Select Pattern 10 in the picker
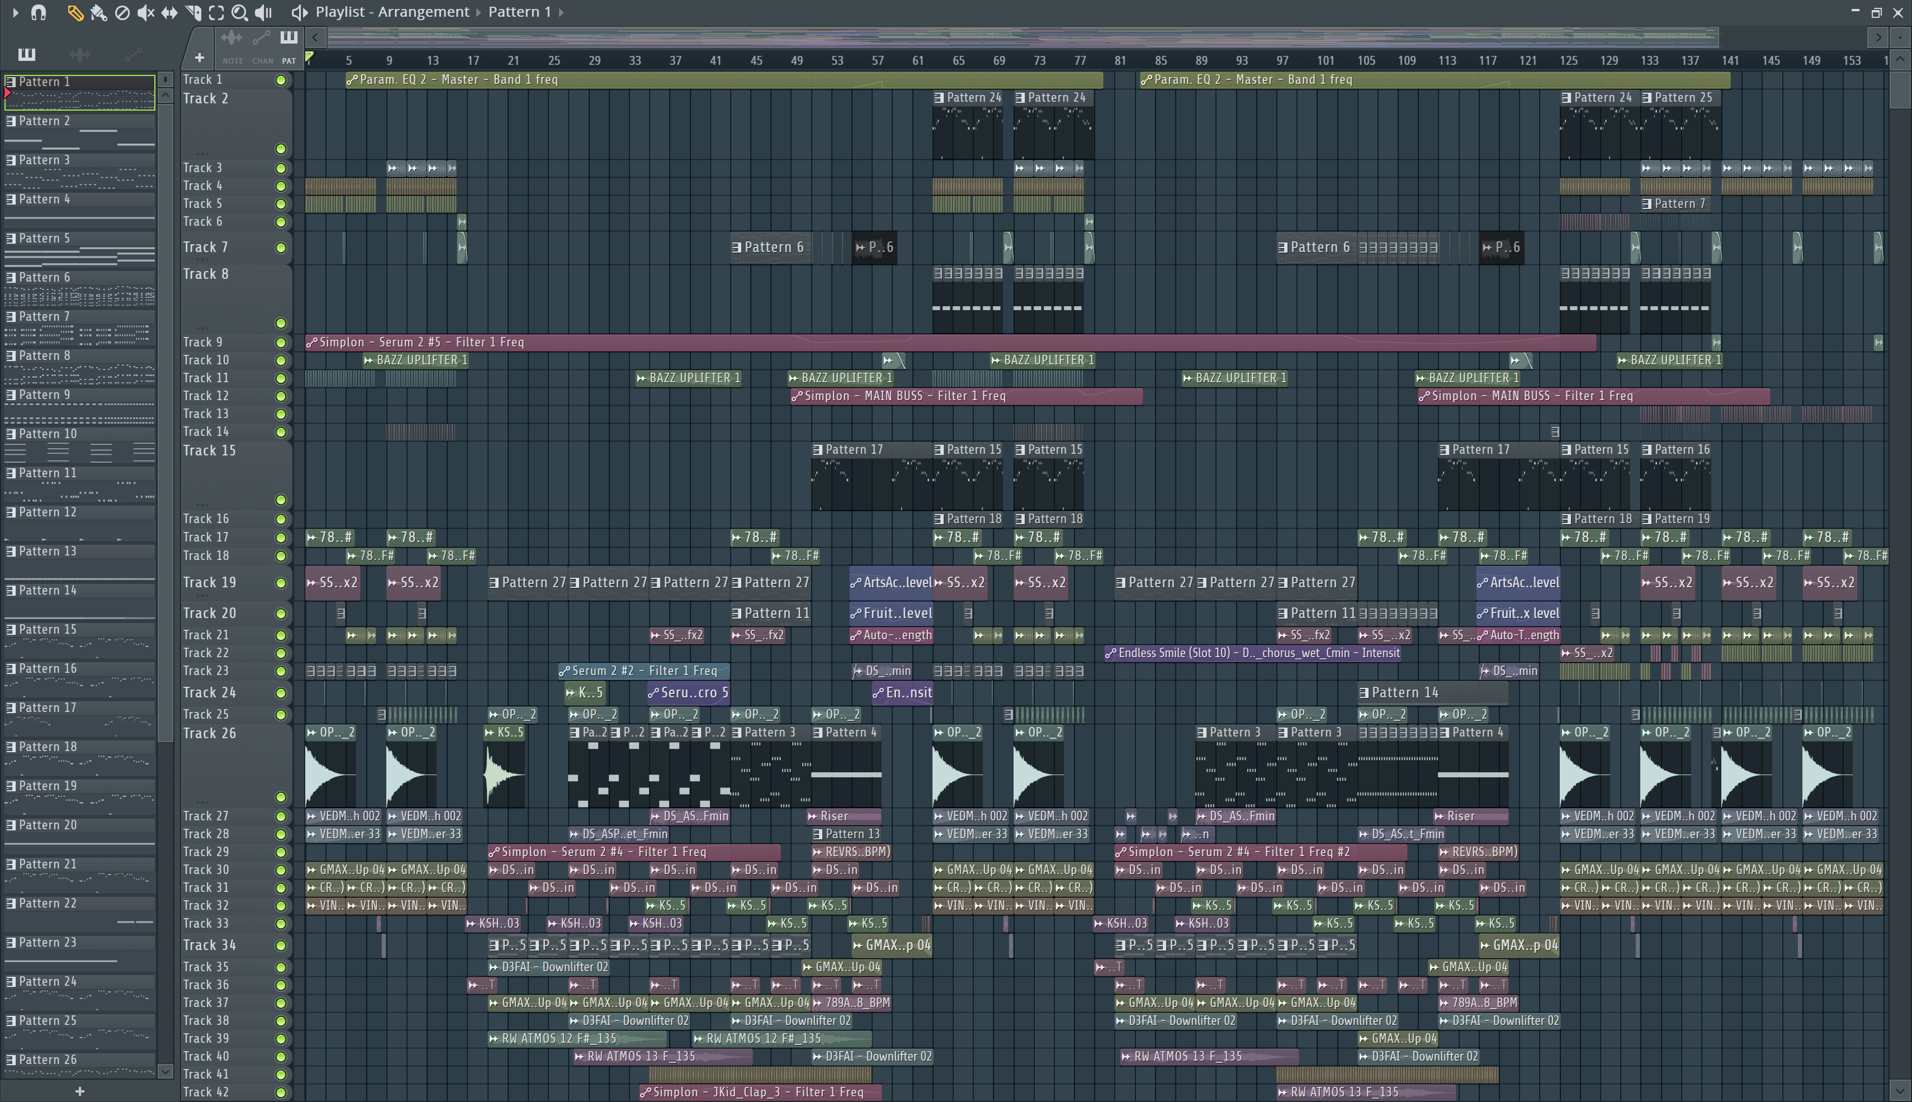The image size is (1912, 1102). click(79, 444)
